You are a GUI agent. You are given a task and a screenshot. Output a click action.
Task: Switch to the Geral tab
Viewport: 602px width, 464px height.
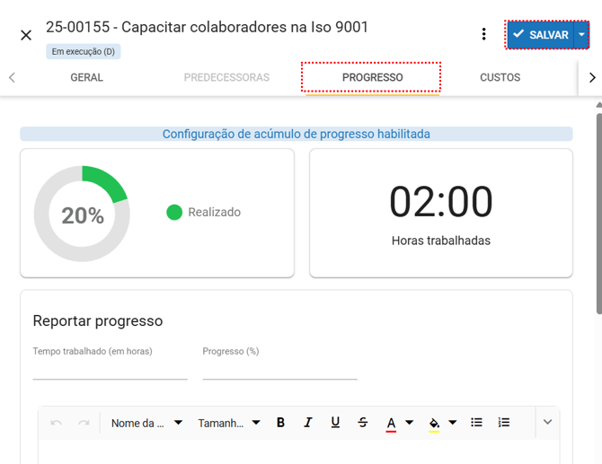(87, 77)
